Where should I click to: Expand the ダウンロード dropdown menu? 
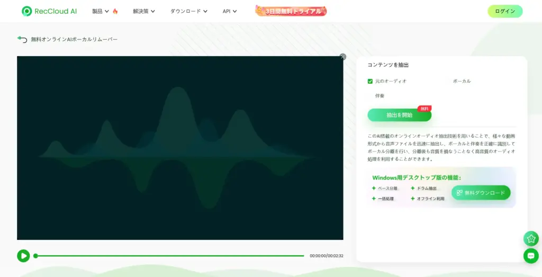(188, 11)
